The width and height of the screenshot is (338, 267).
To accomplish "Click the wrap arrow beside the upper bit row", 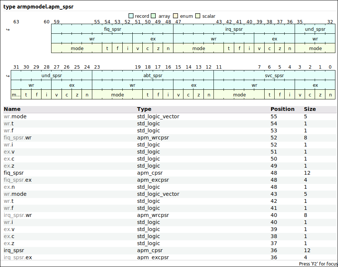I will click(x=8, y=29).
